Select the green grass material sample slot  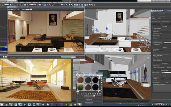click(80, 87)
